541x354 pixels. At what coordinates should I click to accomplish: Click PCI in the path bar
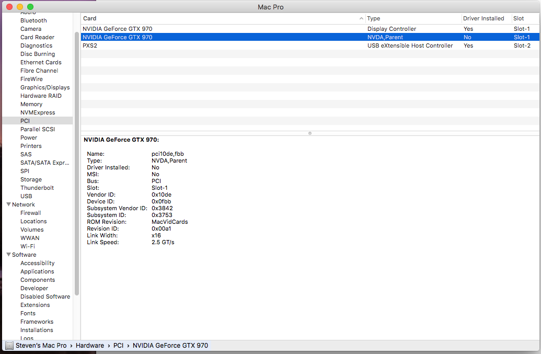118,346
